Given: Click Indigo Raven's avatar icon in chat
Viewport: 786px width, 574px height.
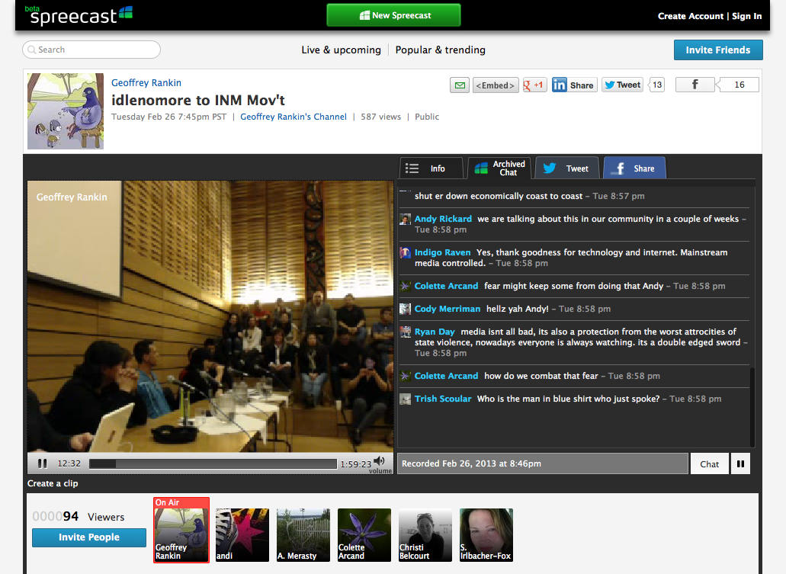Looking at the screenshot, I should pos(405,252).
